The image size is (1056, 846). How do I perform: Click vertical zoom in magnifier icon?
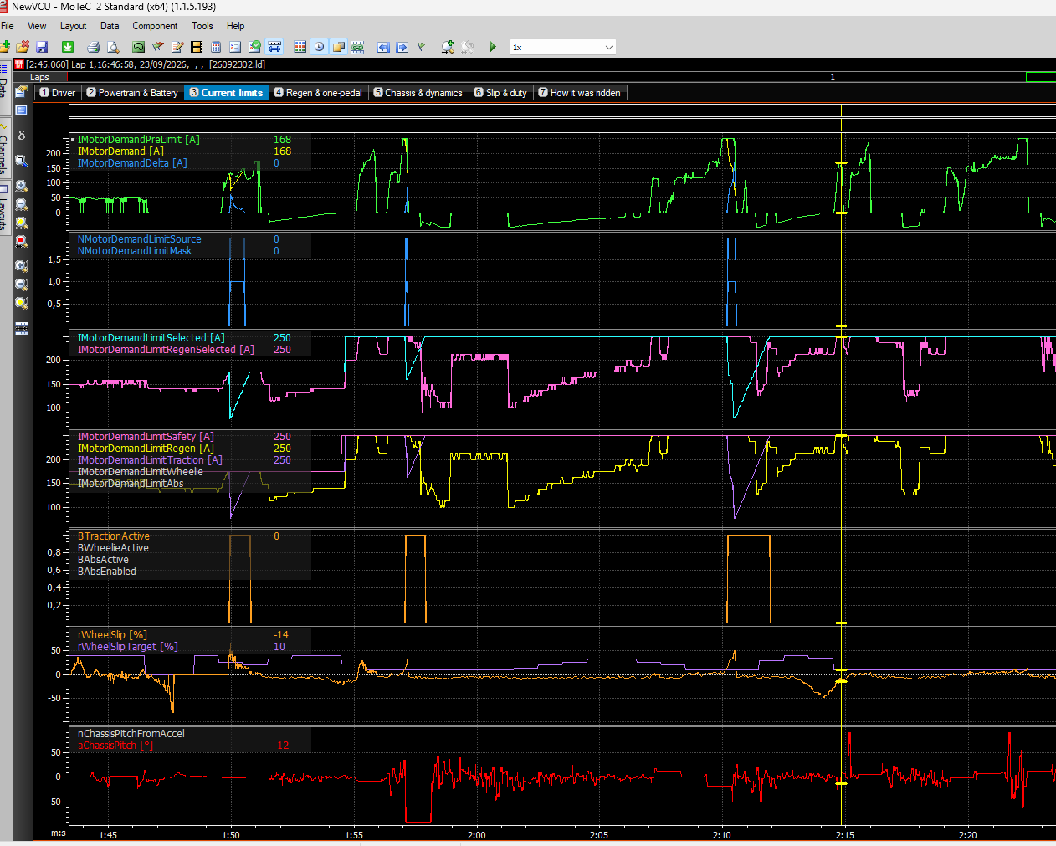22,266
